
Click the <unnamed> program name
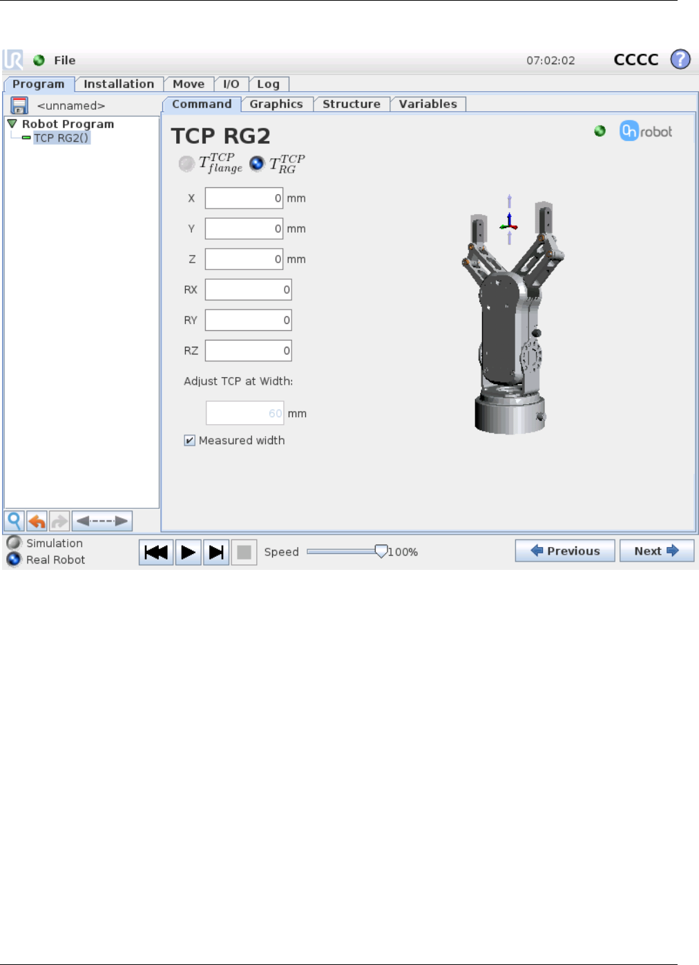pyautogui.click(x=71, y=106)
